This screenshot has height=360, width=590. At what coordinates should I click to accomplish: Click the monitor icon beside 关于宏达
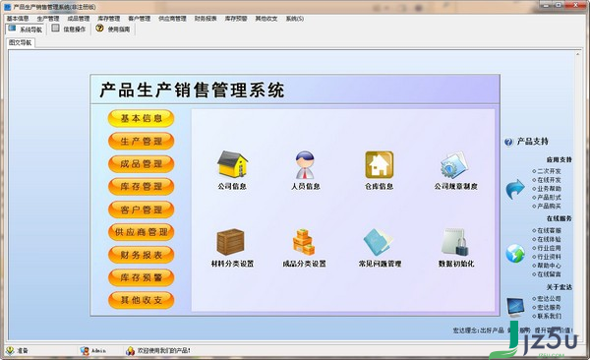[515, 307]
